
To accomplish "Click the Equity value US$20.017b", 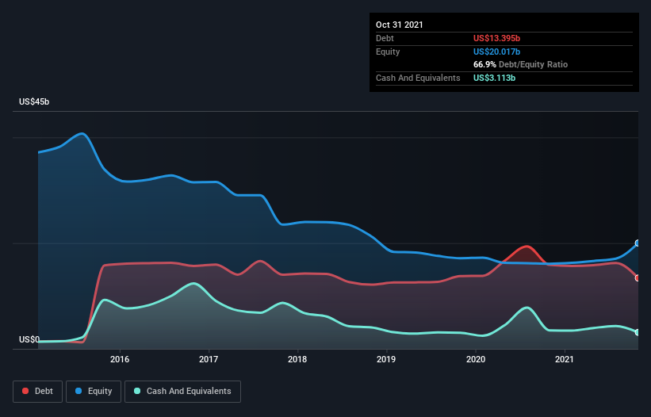I will tap(496, 52).
